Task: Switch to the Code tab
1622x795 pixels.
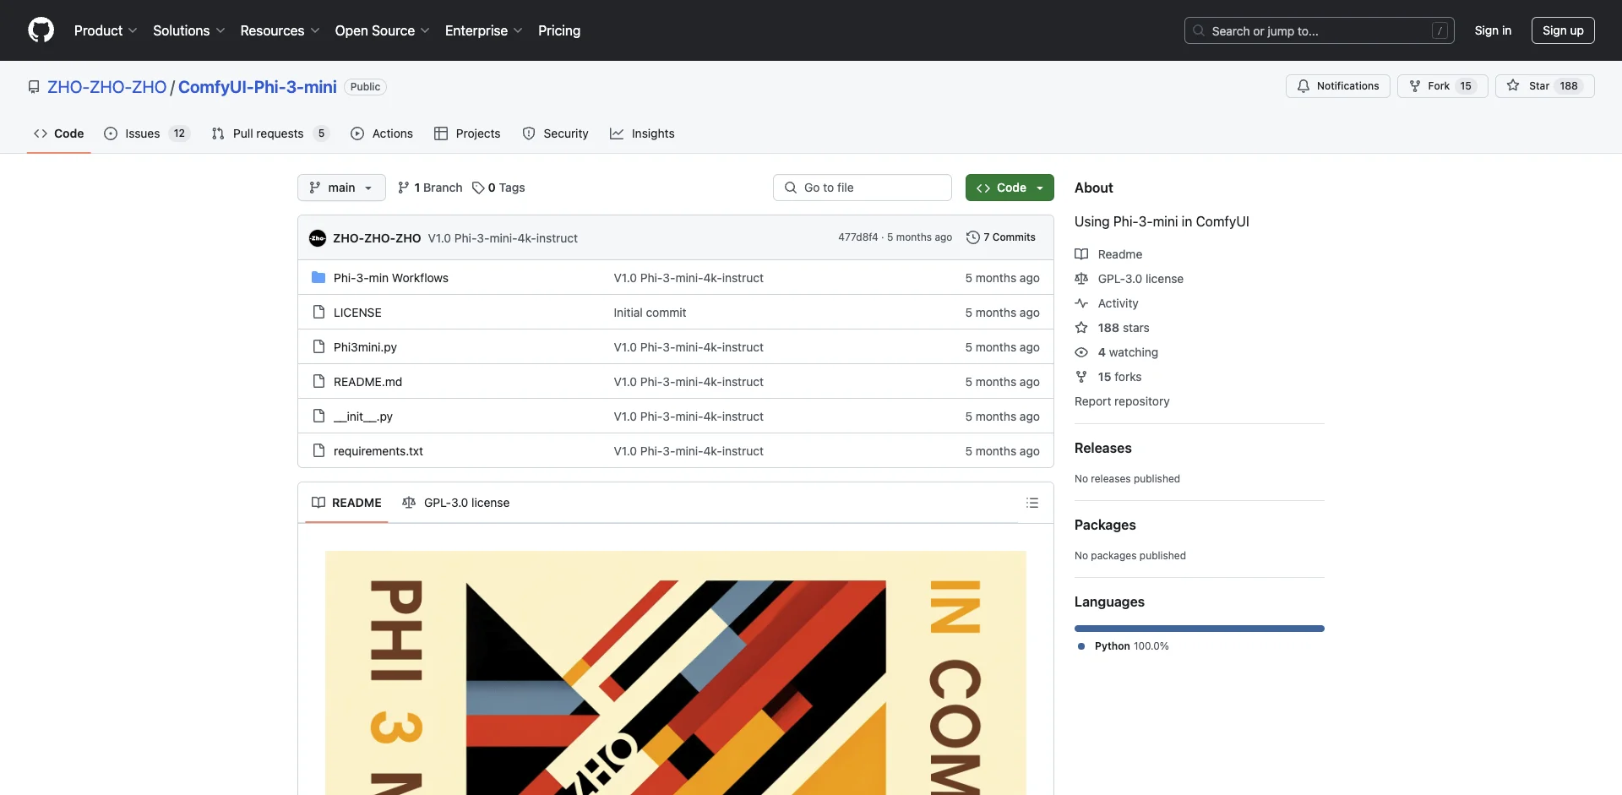Action: [x=58, y=133]
